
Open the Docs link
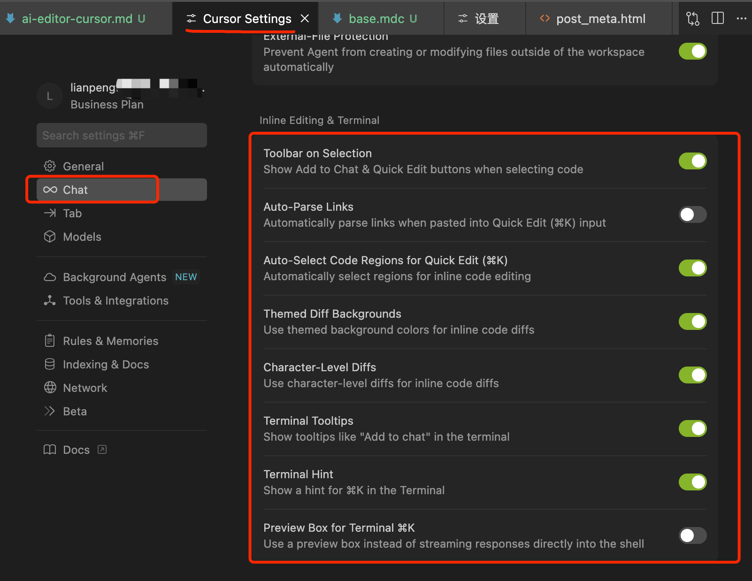point(122,450)
